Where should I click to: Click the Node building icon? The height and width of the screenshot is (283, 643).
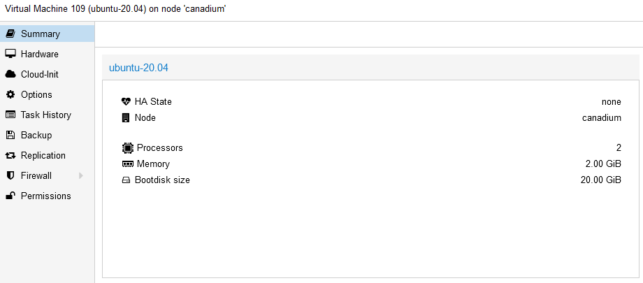126,117
